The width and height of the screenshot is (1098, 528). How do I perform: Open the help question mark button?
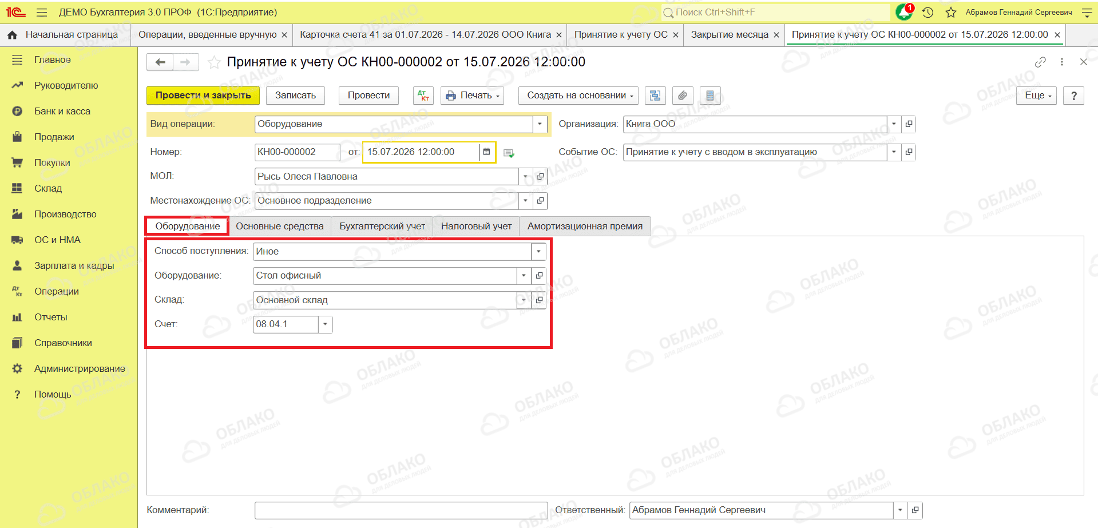point(1073,96)
